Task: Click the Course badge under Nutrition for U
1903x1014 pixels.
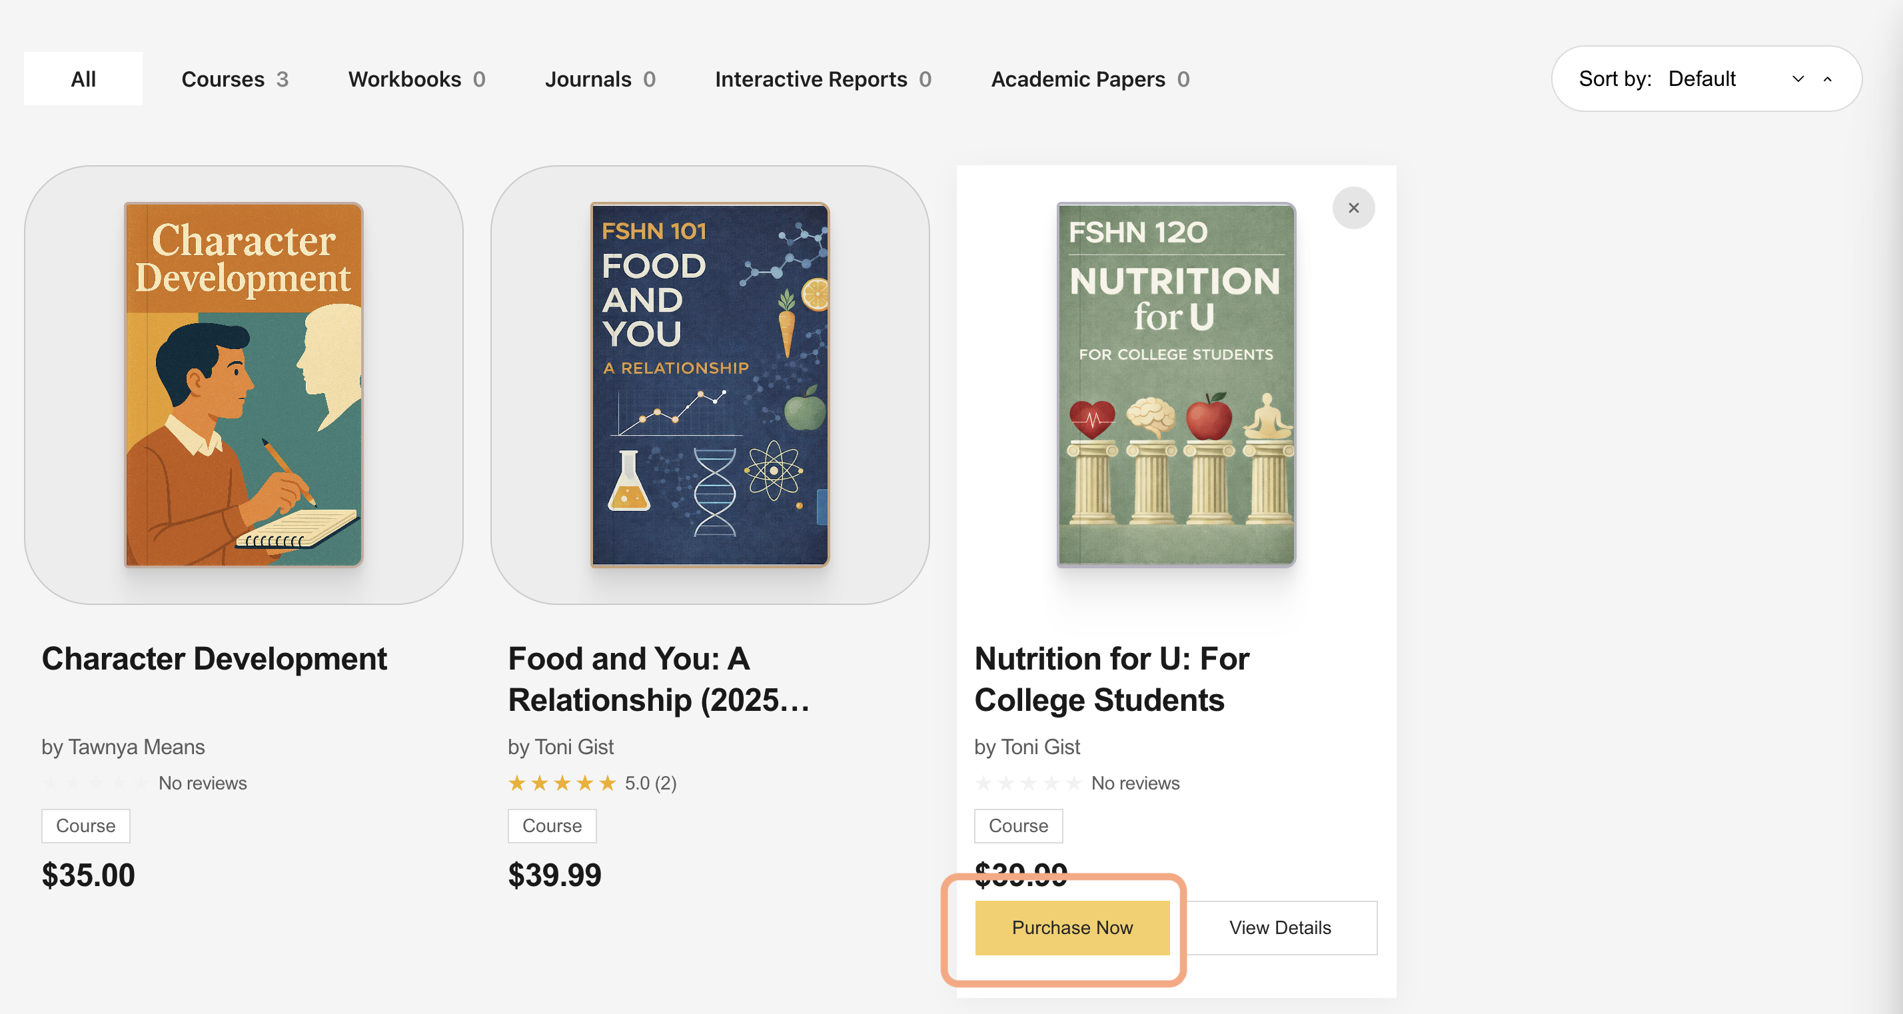Action: point(1018,825)
